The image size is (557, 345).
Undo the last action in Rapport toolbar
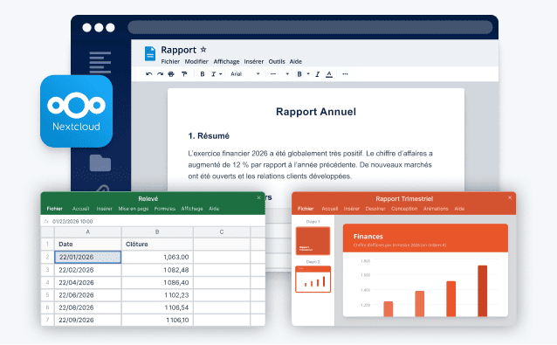click(x=148, y=74)
